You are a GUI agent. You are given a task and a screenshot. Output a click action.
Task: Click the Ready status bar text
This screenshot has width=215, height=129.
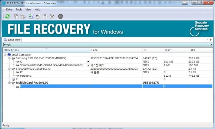tap(6, 126)
